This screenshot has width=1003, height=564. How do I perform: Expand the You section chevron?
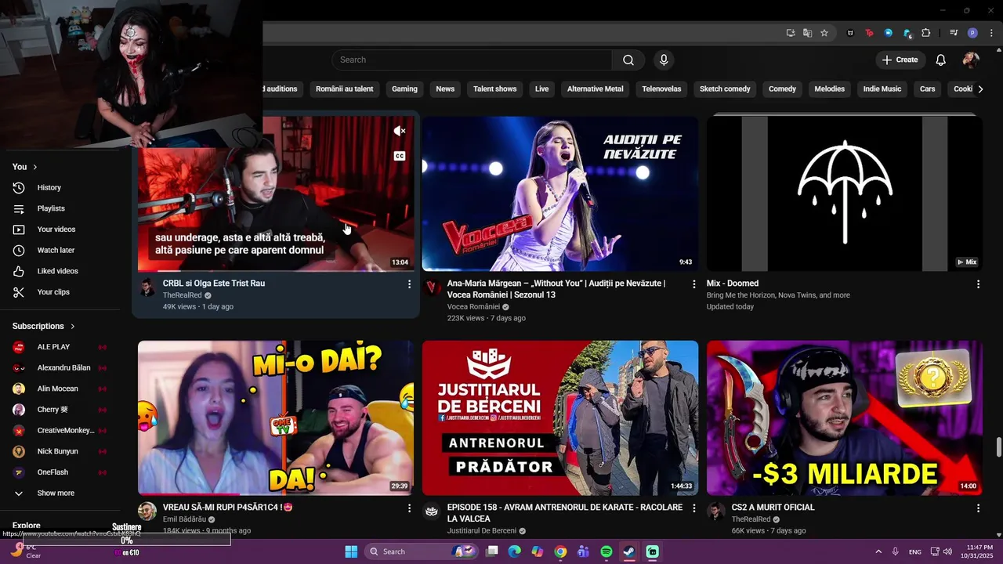(x=34, y=167)
